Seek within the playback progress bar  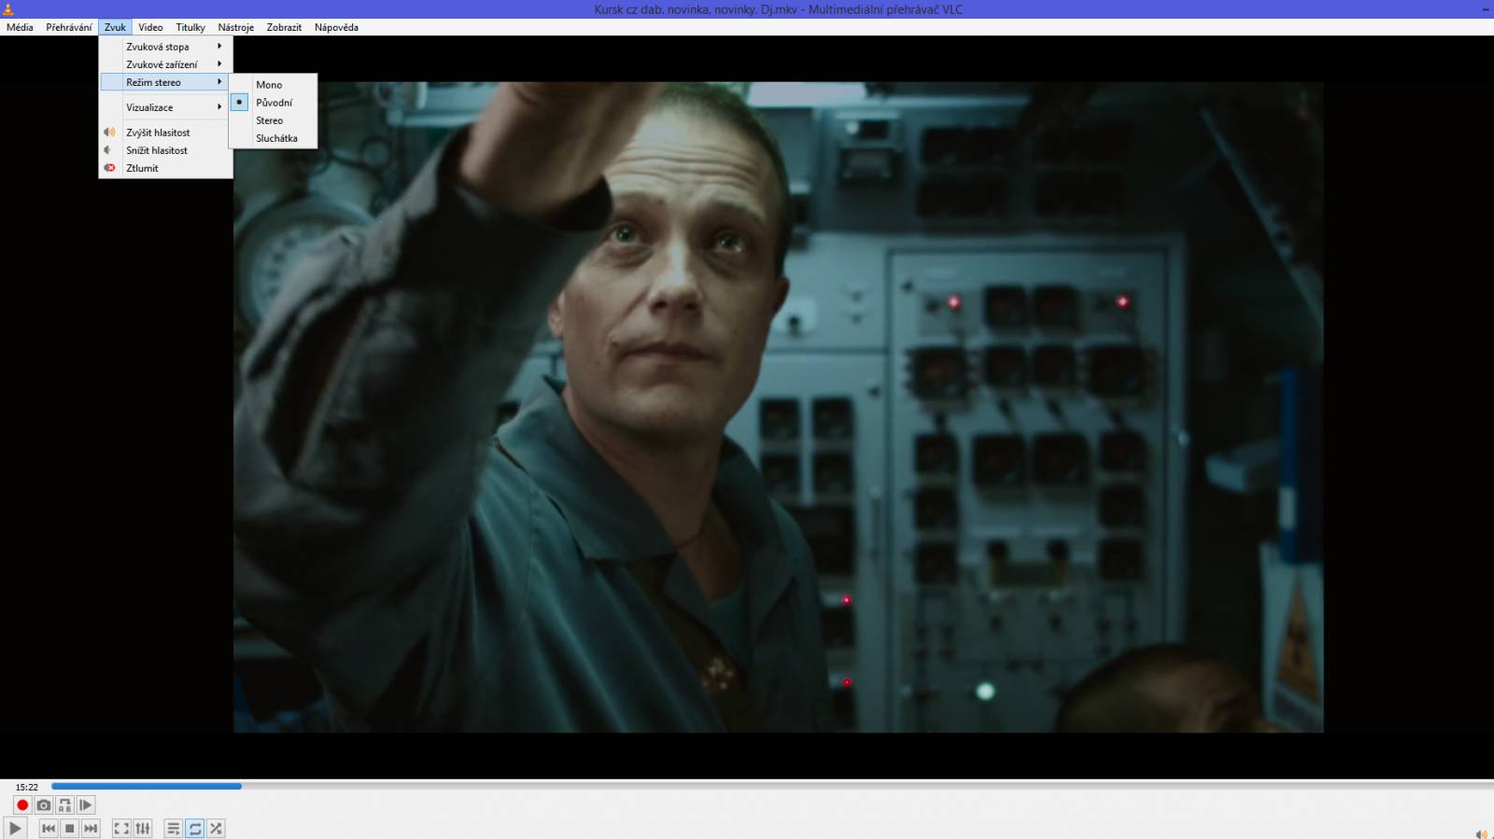(771, 786)
